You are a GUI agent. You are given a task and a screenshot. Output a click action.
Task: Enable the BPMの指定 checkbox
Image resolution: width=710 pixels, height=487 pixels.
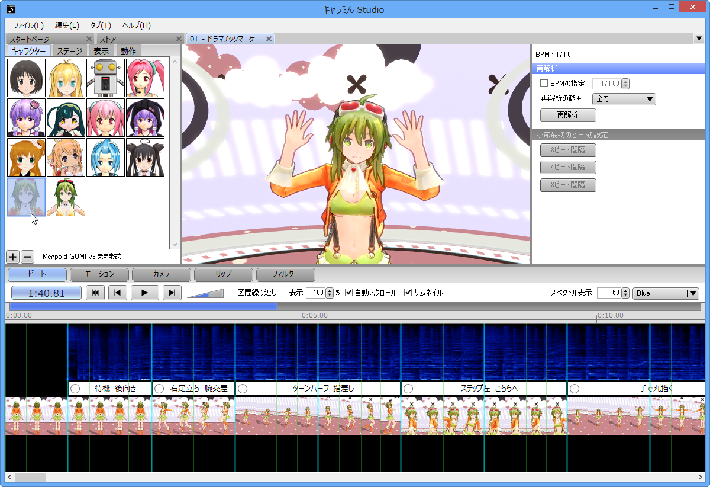pos(544,84)
